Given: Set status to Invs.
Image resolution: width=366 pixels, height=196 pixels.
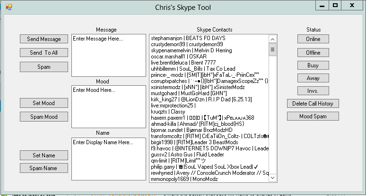Looking at the screenshot, I should click(x=313, y=91).
